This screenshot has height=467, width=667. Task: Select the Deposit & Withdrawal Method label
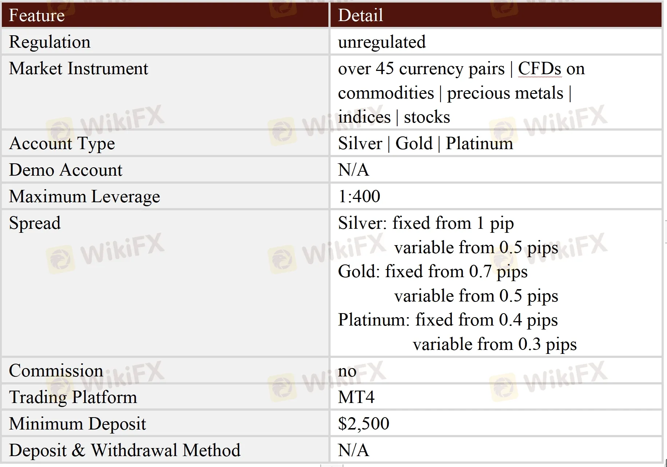pos(125,450)
